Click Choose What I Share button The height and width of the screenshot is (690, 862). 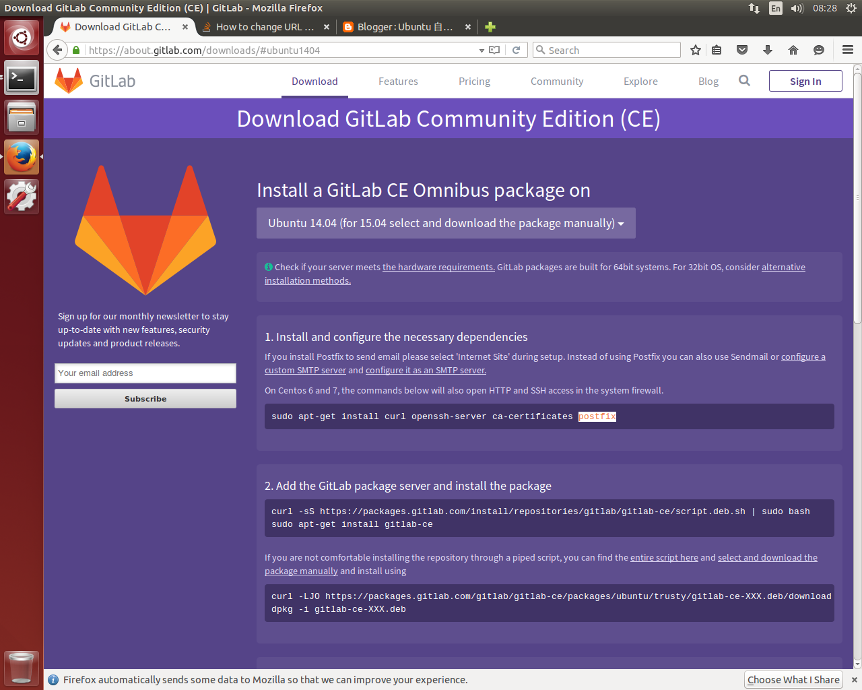tap(793, 680)
